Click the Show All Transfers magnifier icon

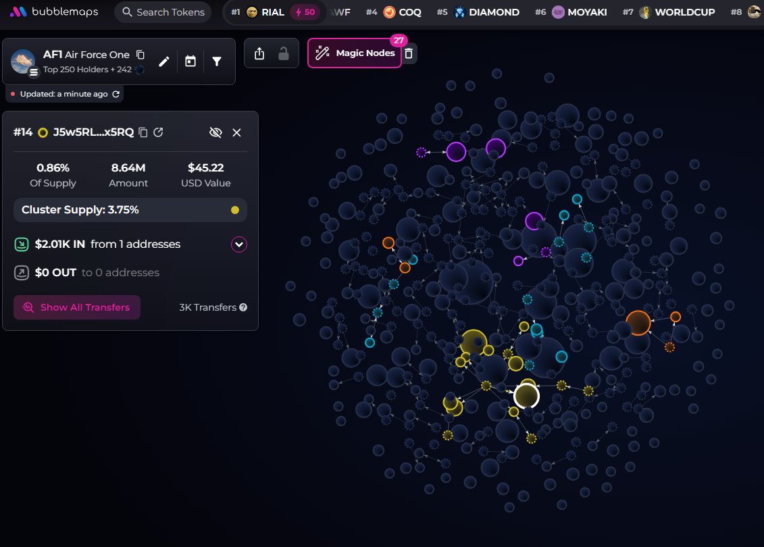click(x=28, y=307)
